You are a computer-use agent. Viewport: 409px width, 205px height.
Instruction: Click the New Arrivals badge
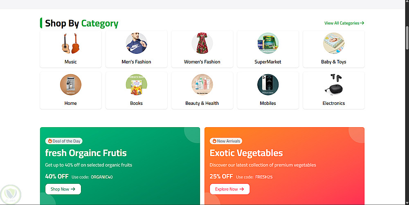click(226, 141)
